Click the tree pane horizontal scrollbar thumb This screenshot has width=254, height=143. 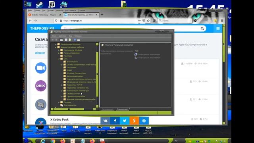pyautogui.click(x=69, y=109)
